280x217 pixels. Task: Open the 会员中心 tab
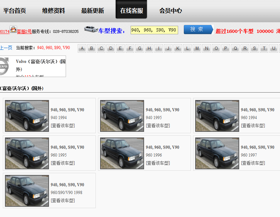click(x=171, y=11)
